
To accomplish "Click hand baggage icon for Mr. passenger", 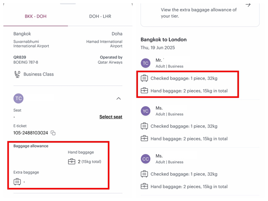I will click(144, 91).
